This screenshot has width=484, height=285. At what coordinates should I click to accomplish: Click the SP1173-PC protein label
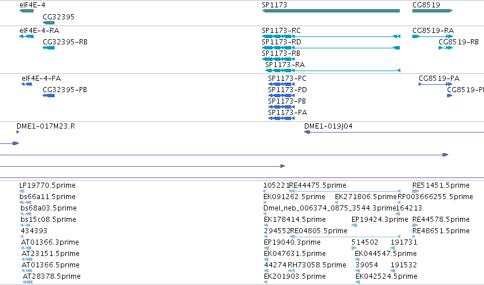287,79
